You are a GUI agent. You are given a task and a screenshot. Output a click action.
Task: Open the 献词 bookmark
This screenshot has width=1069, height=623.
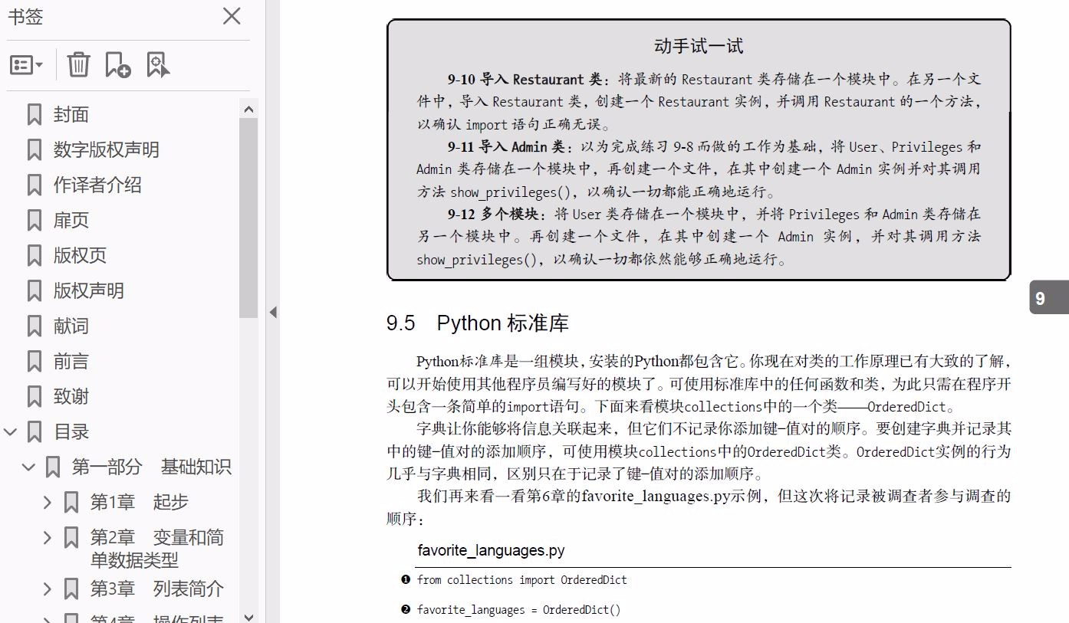(x=71, y=326)
